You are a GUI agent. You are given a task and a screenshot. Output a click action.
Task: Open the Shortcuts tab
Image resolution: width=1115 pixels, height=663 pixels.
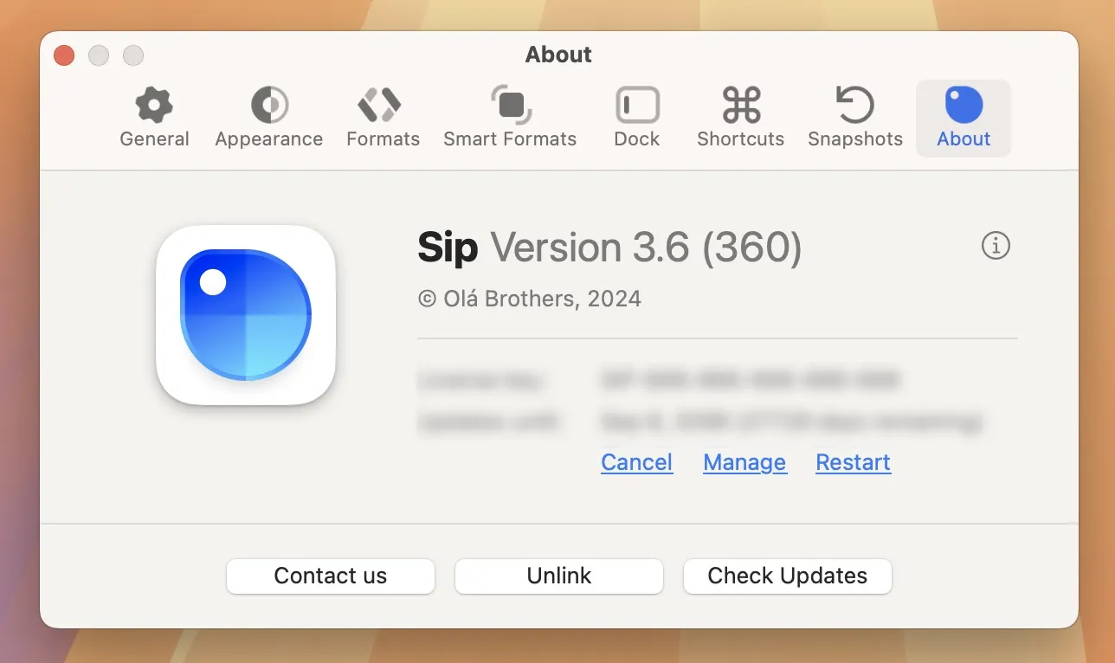(x=741, y=119)
